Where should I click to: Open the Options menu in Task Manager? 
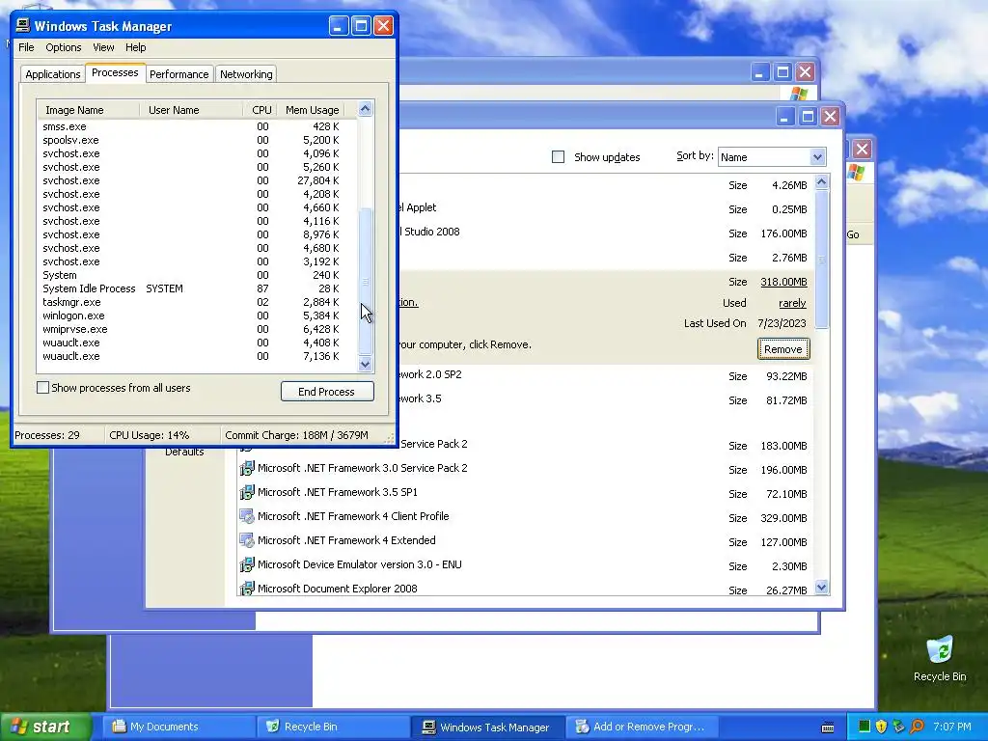[63, 47]
